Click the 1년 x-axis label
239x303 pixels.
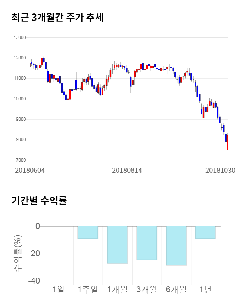tap(205, 289)
